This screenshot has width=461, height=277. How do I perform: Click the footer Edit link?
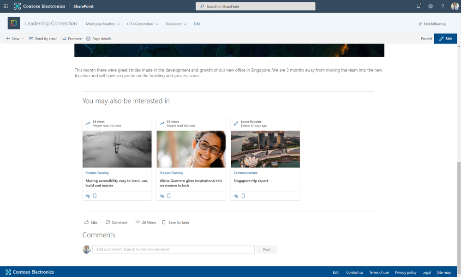[335, 272]
